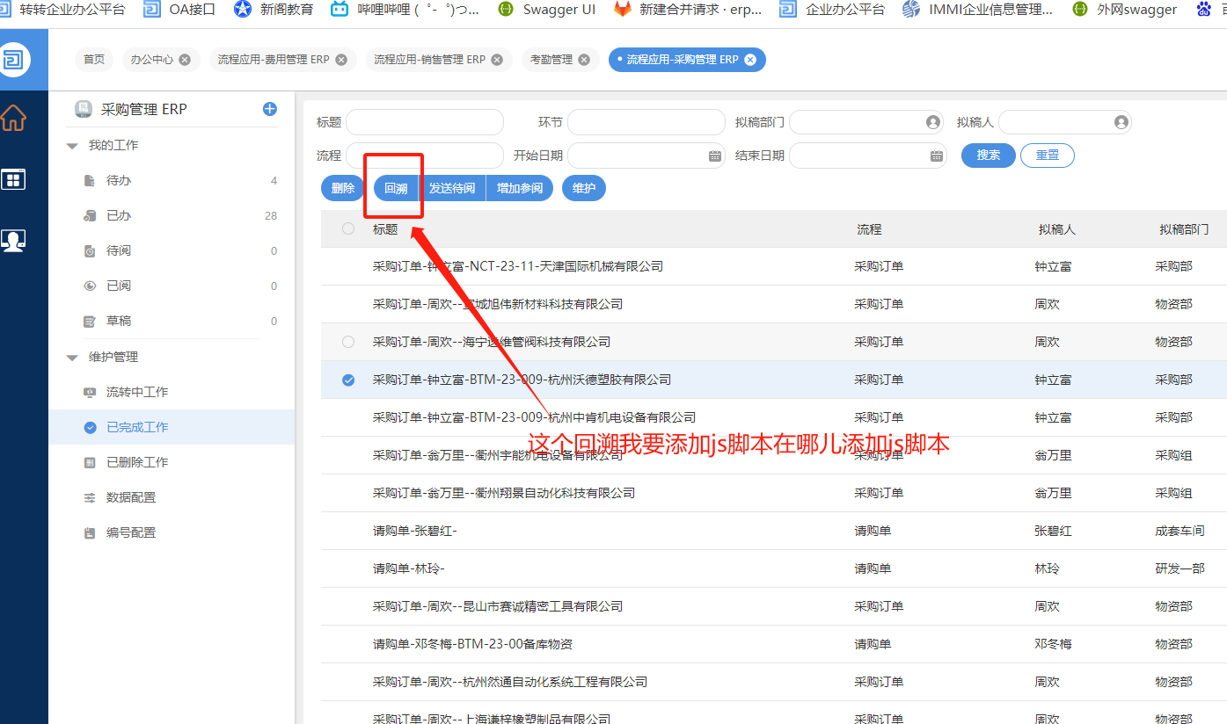Open the 转转企业办公平台 bookmark
Screen dimensions: 1227x724
pyautogui.click(x=63, y=10)
